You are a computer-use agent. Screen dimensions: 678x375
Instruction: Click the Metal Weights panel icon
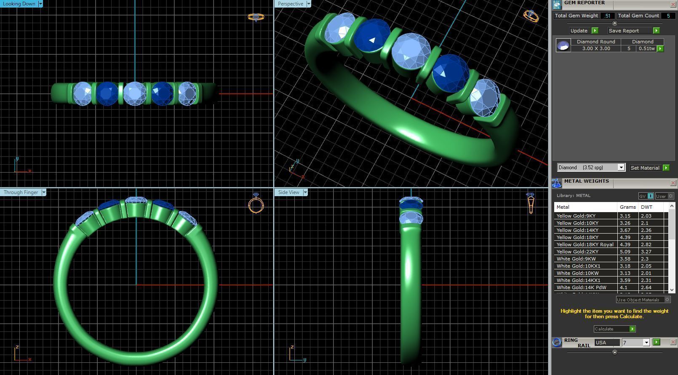[x=557, y=183]
